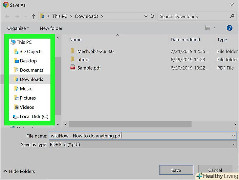
Task: Click the MechJeb2-2.8.3.0 folder icon
Action: (73, 51)
